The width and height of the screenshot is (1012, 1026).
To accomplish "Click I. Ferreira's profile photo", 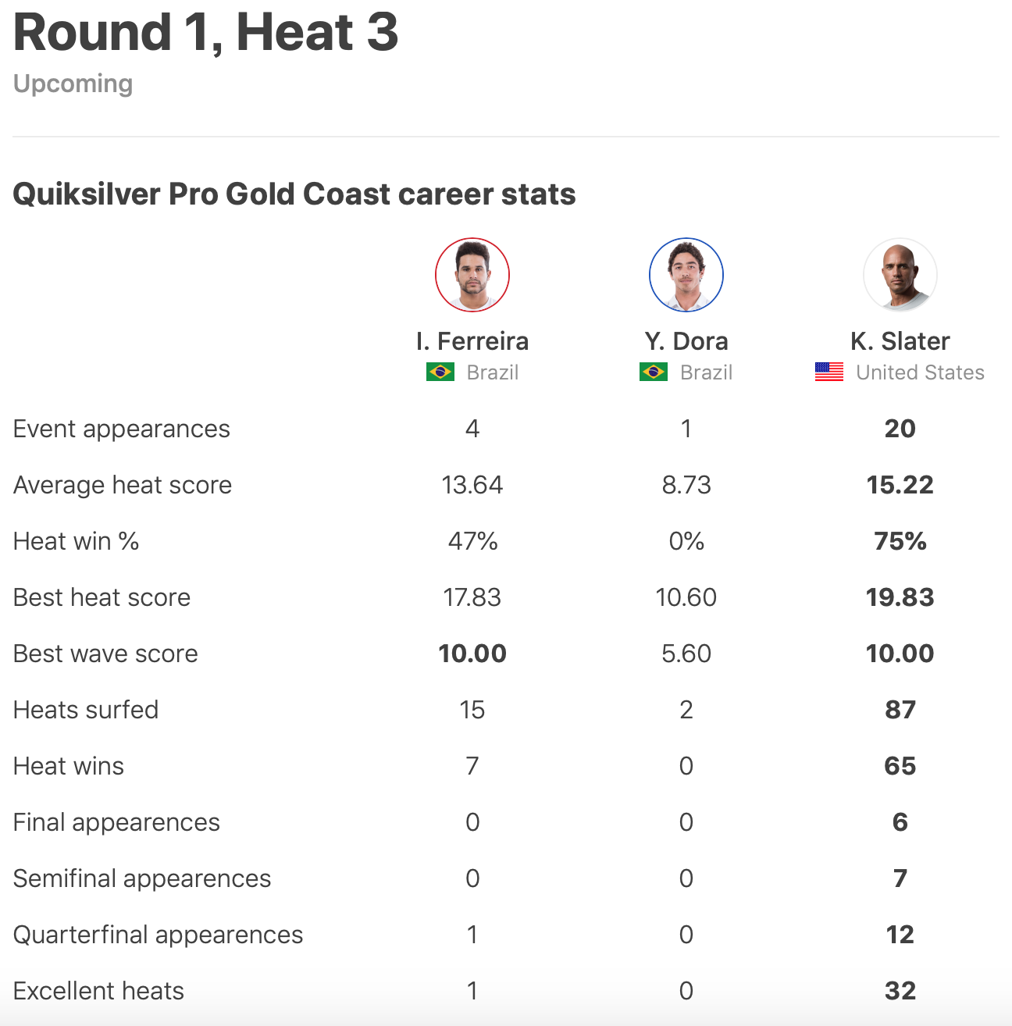I will [x=472, y=275].
